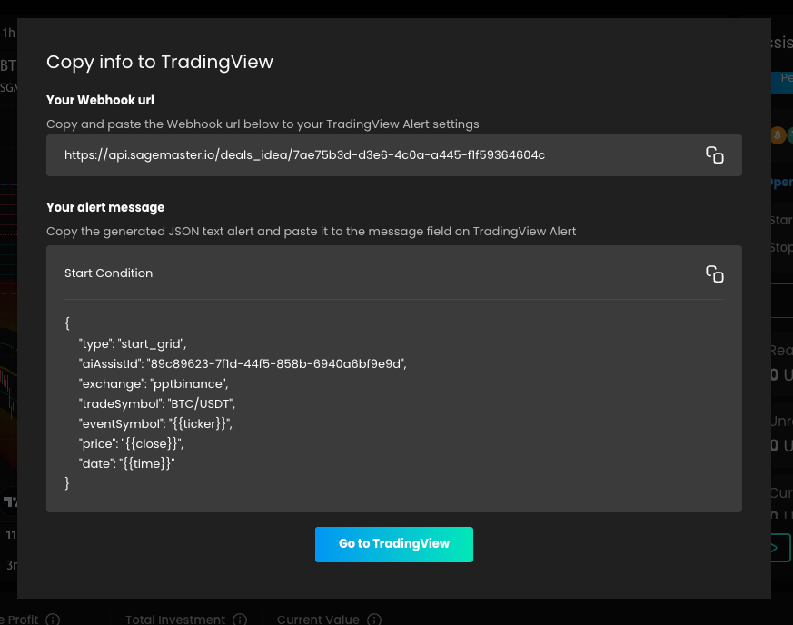Click the "type": "start_grid" JSON line
The height and width of the screenshot is (625, 793).
pyautogui.click(x=133, y=344)
